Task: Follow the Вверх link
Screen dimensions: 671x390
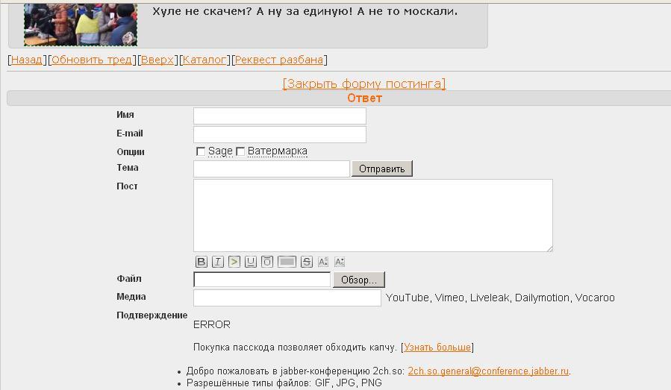Action: pyautogui.click(x=157, y=60)
